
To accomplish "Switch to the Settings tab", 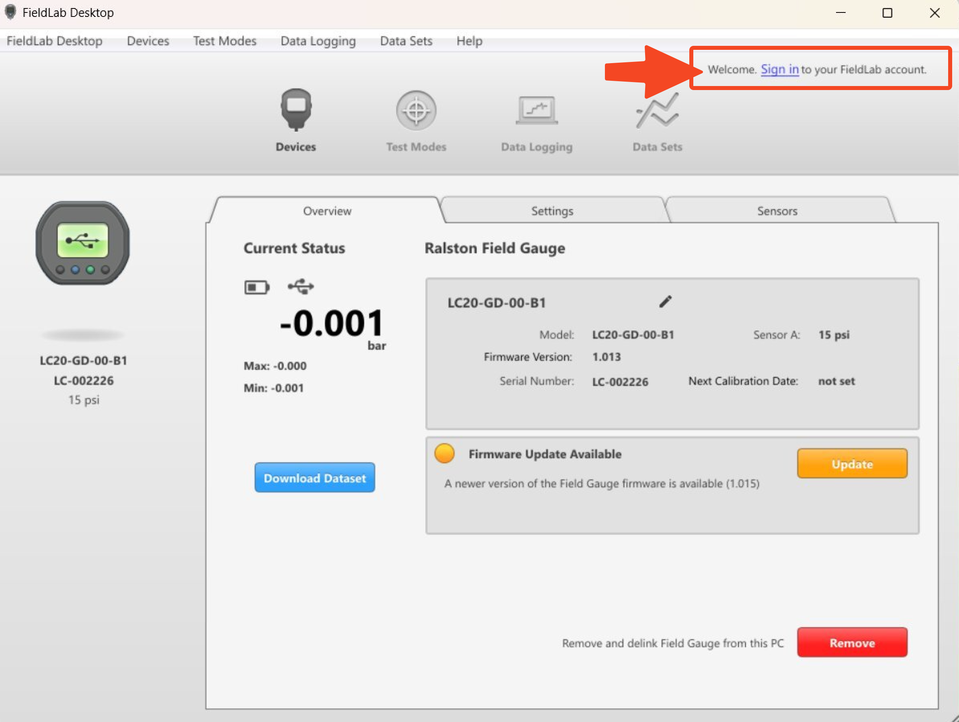I will [552, 211].
